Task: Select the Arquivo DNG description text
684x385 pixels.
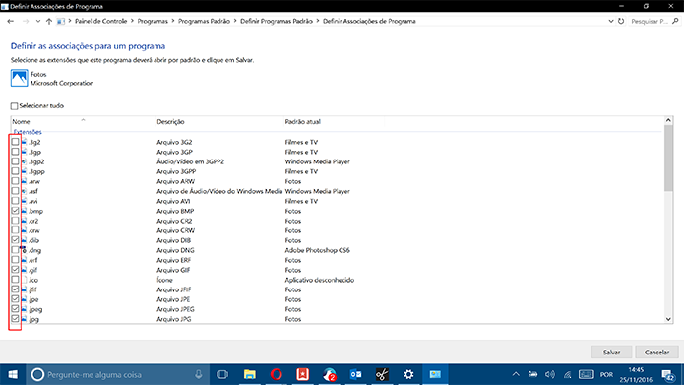Action: (x=175, y=250)
